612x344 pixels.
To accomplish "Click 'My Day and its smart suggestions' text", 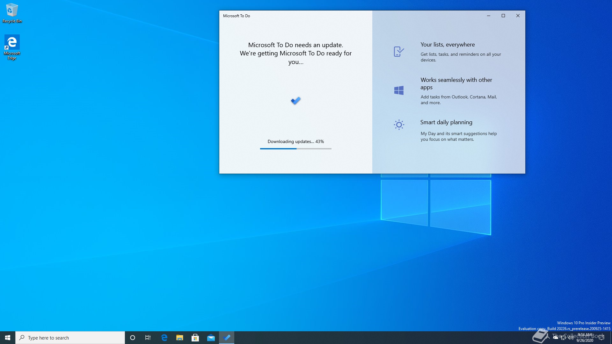I will (459, 136).
